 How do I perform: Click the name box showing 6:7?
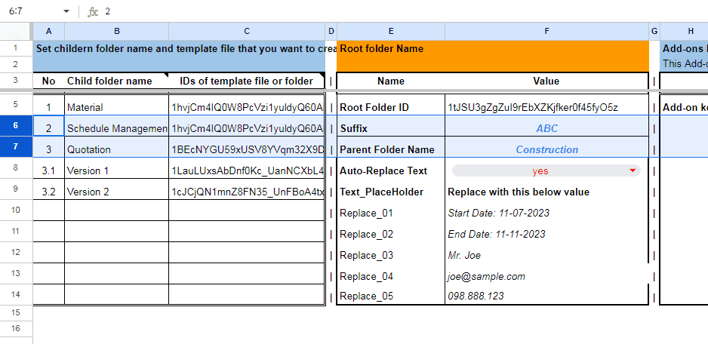click(30, 12)
